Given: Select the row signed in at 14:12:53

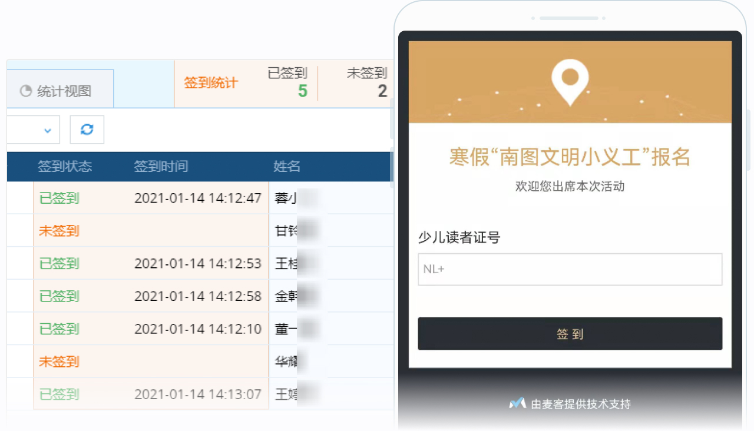Looking at the screenshot, I should pyautogui.click(x=197, y=263).
